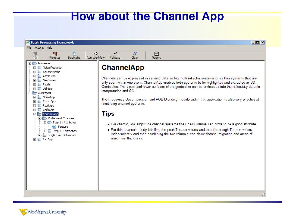
Task: Select the Texture tree item
Action: (x=63, y=127)
